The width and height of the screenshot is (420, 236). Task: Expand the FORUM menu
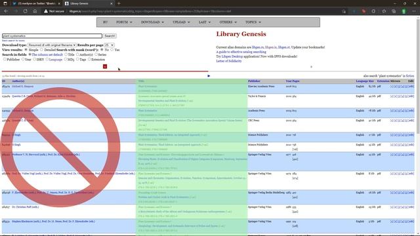pyautogui.click(x=124, y=22)
